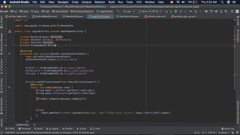Viewport: 240px width, 135px height.
Task: Open macOS Notification Center icon
Action: click(234, 2)
